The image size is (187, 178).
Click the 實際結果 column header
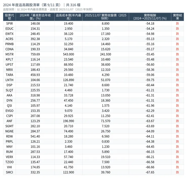(x=177, y=17)
